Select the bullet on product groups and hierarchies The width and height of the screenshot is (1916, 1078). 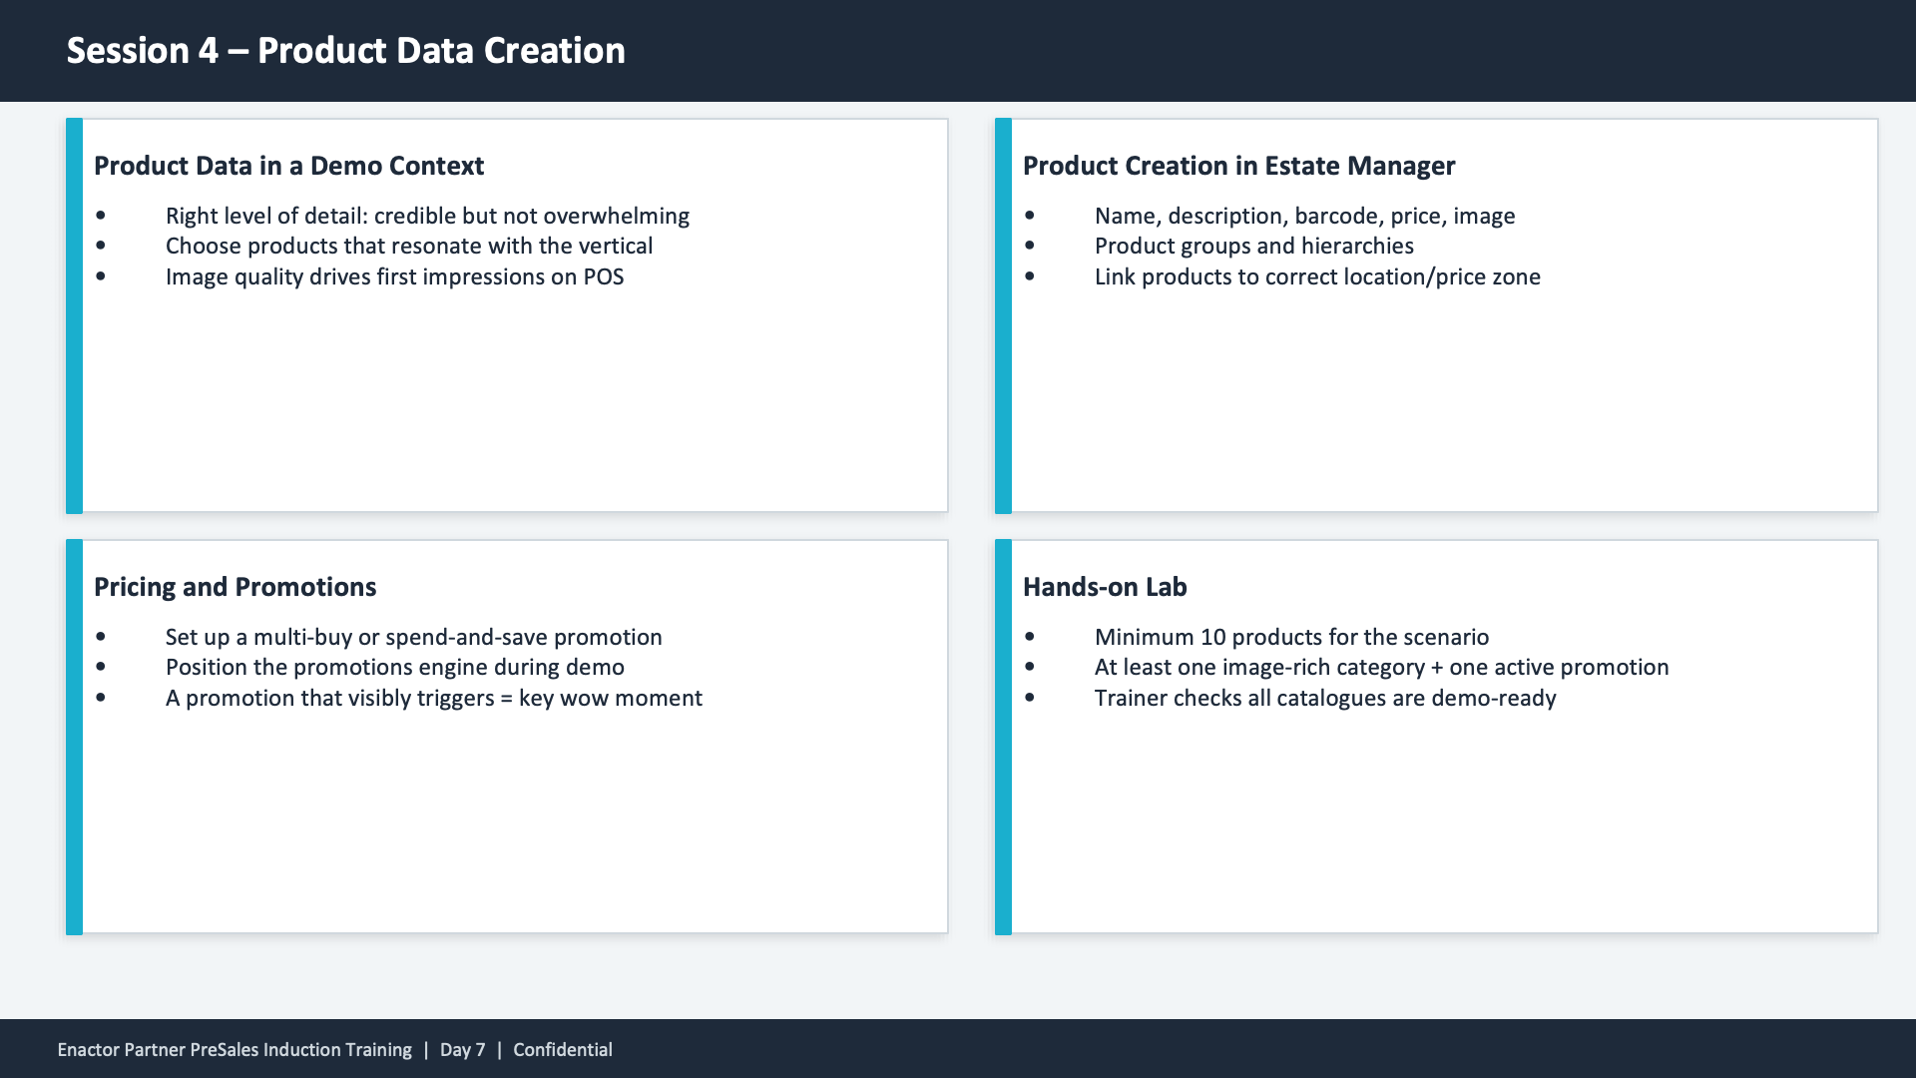click(1253, 246)
